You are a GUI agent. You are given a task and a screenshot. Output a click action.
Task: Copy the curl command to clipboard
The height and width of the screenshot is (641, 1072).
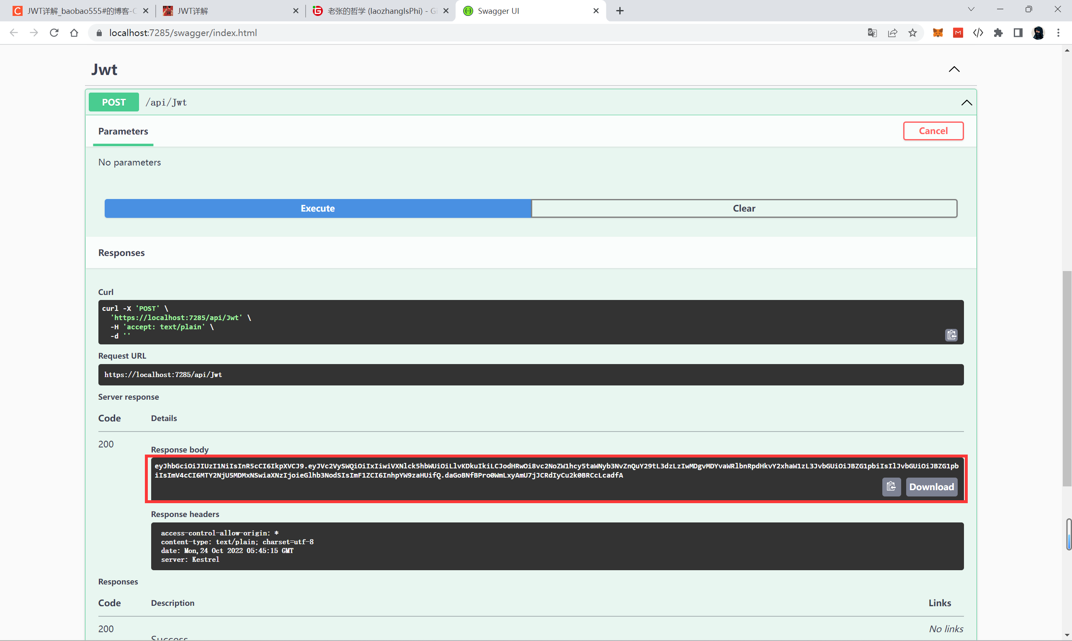[x=951, y=335]
